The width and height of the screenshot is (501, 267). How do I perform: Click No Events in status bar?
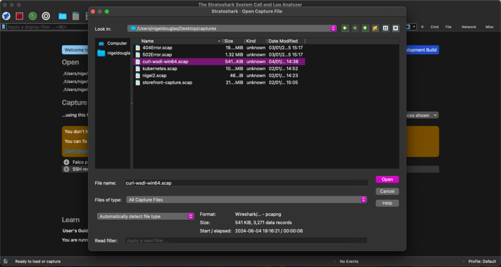tap(349, 261)
